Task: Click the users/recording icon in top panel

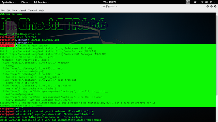Action: [x=195, y=2]
